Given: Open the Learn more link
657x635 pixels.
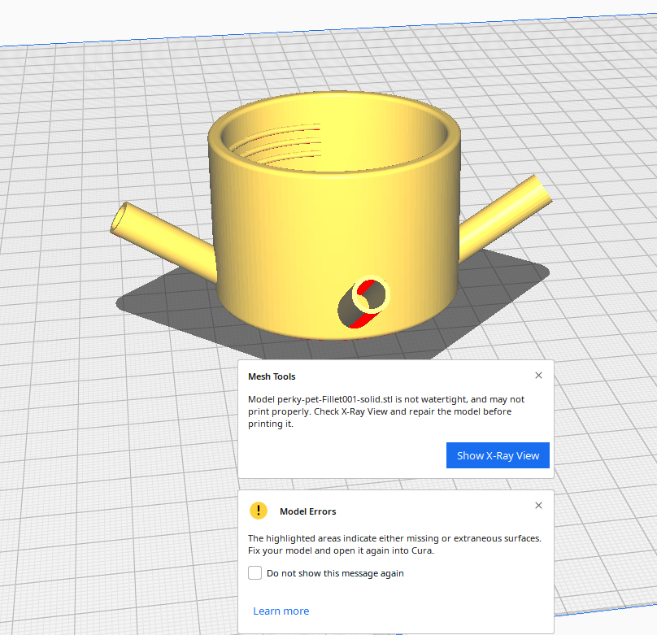Looking at the screenshot, I should [281, 611].
